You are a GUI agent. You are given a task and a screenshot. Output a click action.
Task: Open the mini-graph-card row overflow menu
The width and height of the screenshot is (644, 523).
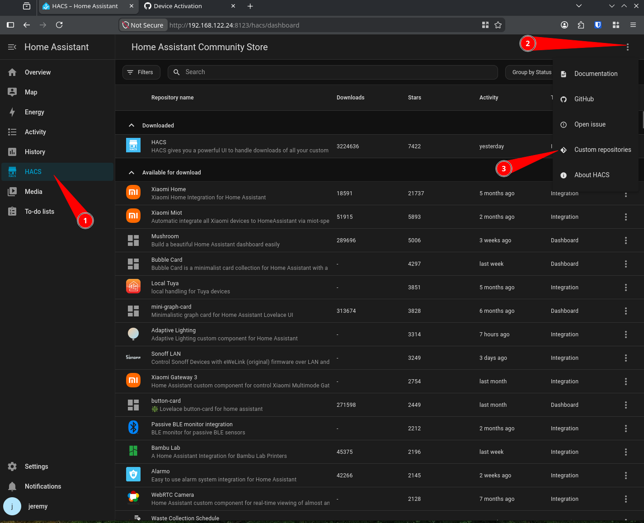tap(626, 311)
